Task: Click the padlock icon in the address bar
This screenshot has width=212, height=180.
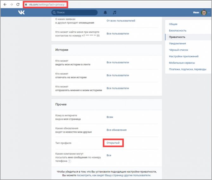Action: click(26, 4)
